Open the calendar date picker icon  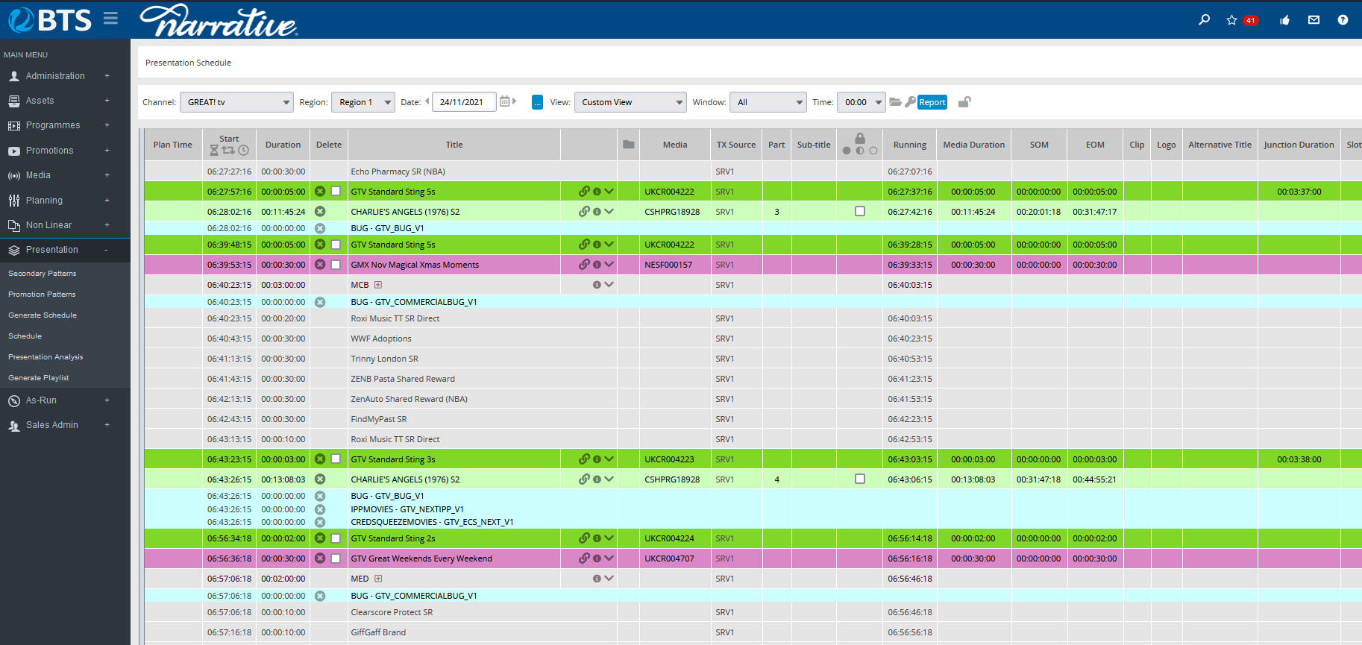tap(505, 101)
